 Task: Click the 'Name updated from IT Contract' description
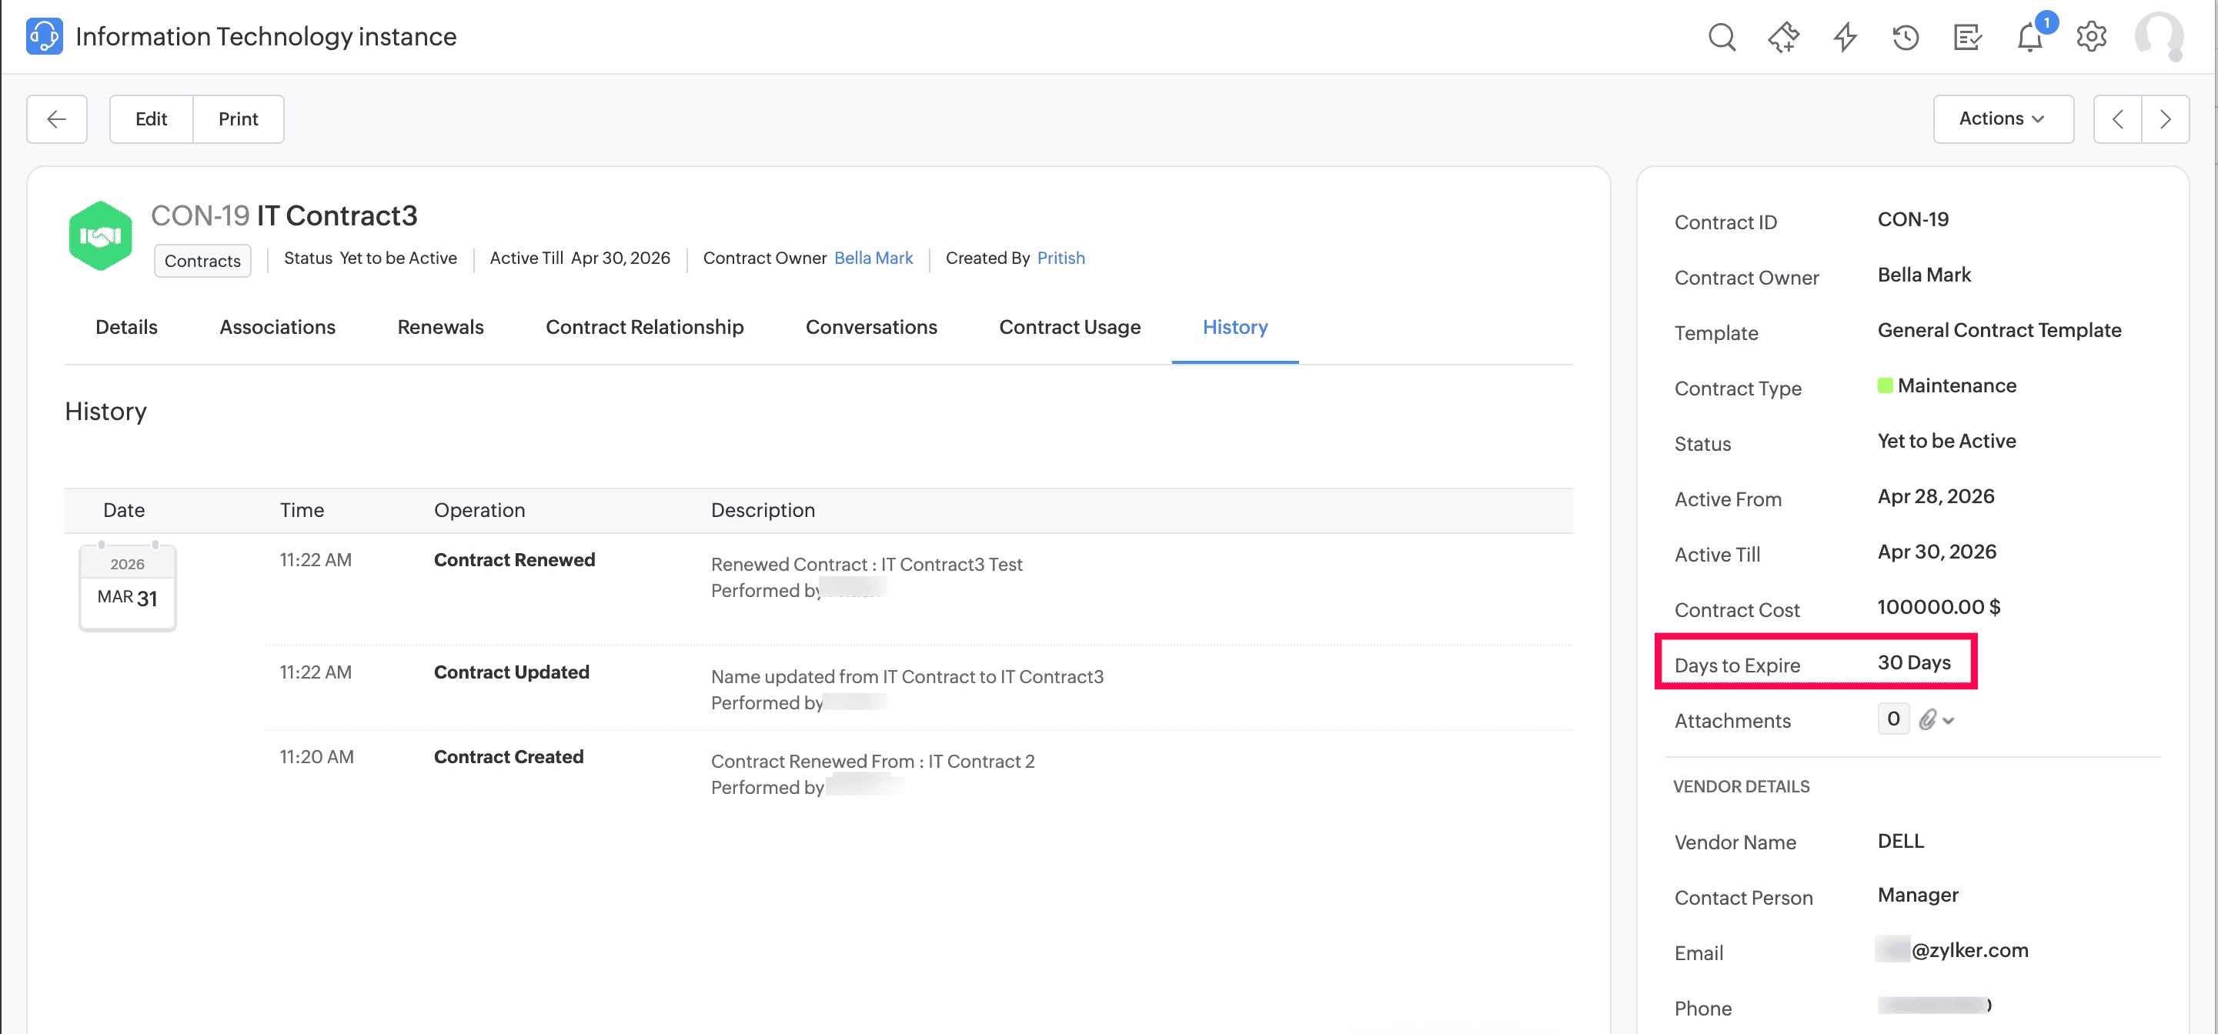coord(907,677)
